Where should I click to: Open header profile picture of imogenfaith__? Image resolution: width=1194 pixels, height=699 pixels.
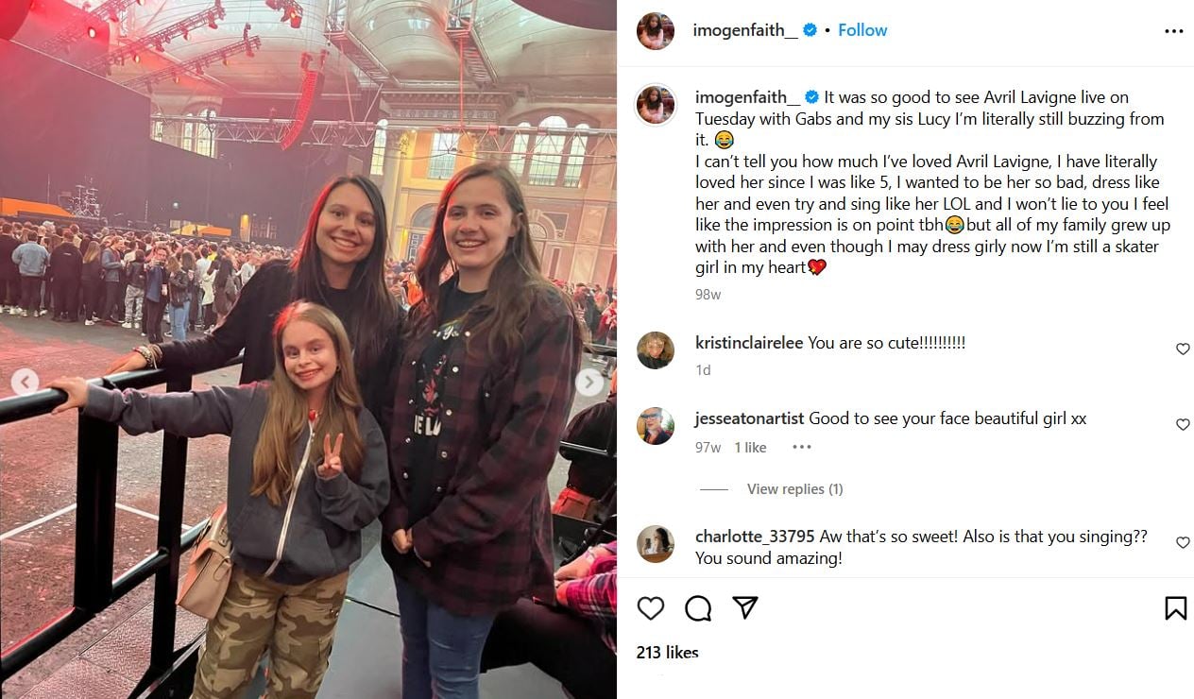pos(656,31)
